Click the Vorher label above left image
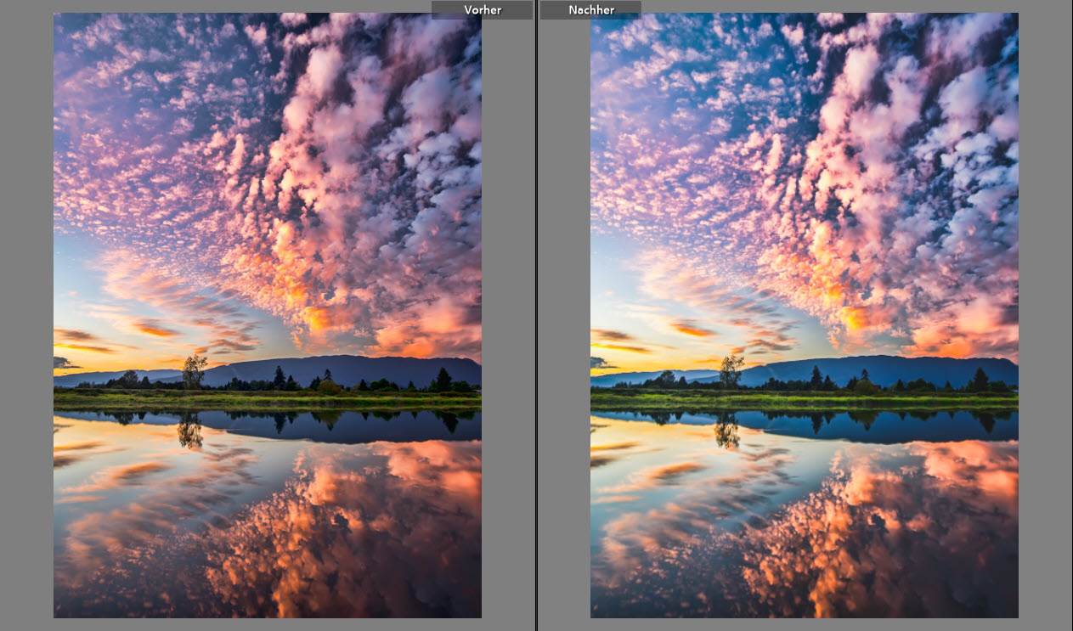1073x631 pixels. [x=482, y=10]
